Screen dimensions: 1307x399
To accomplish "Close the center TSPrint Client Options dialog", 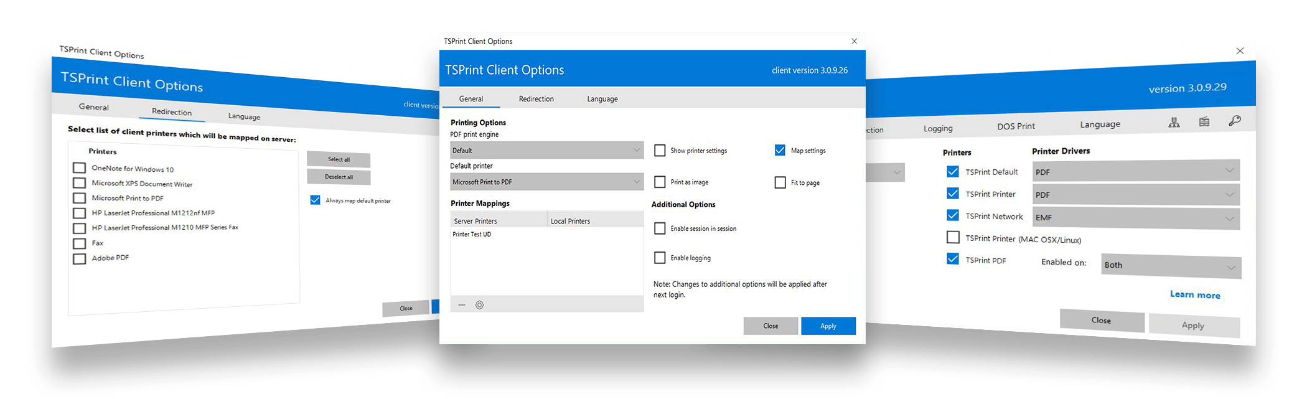I will [x=854, y=41].
